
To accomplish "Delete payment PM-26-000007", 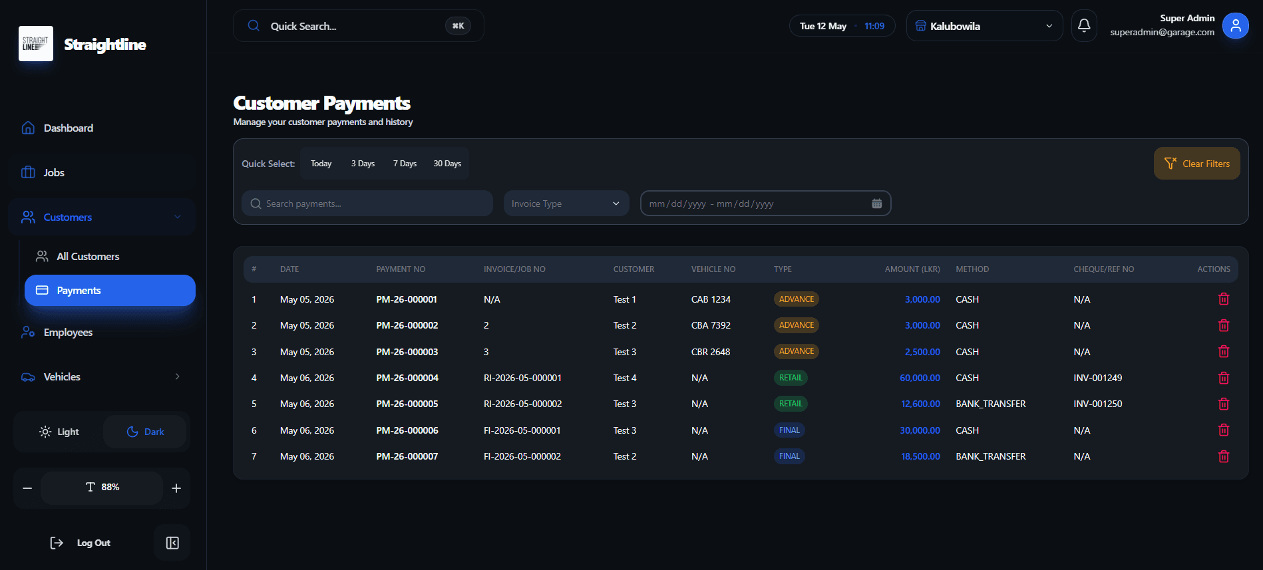I will [1223, 456].
